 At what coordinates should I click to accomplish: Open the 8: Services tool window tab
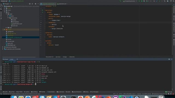60,92
